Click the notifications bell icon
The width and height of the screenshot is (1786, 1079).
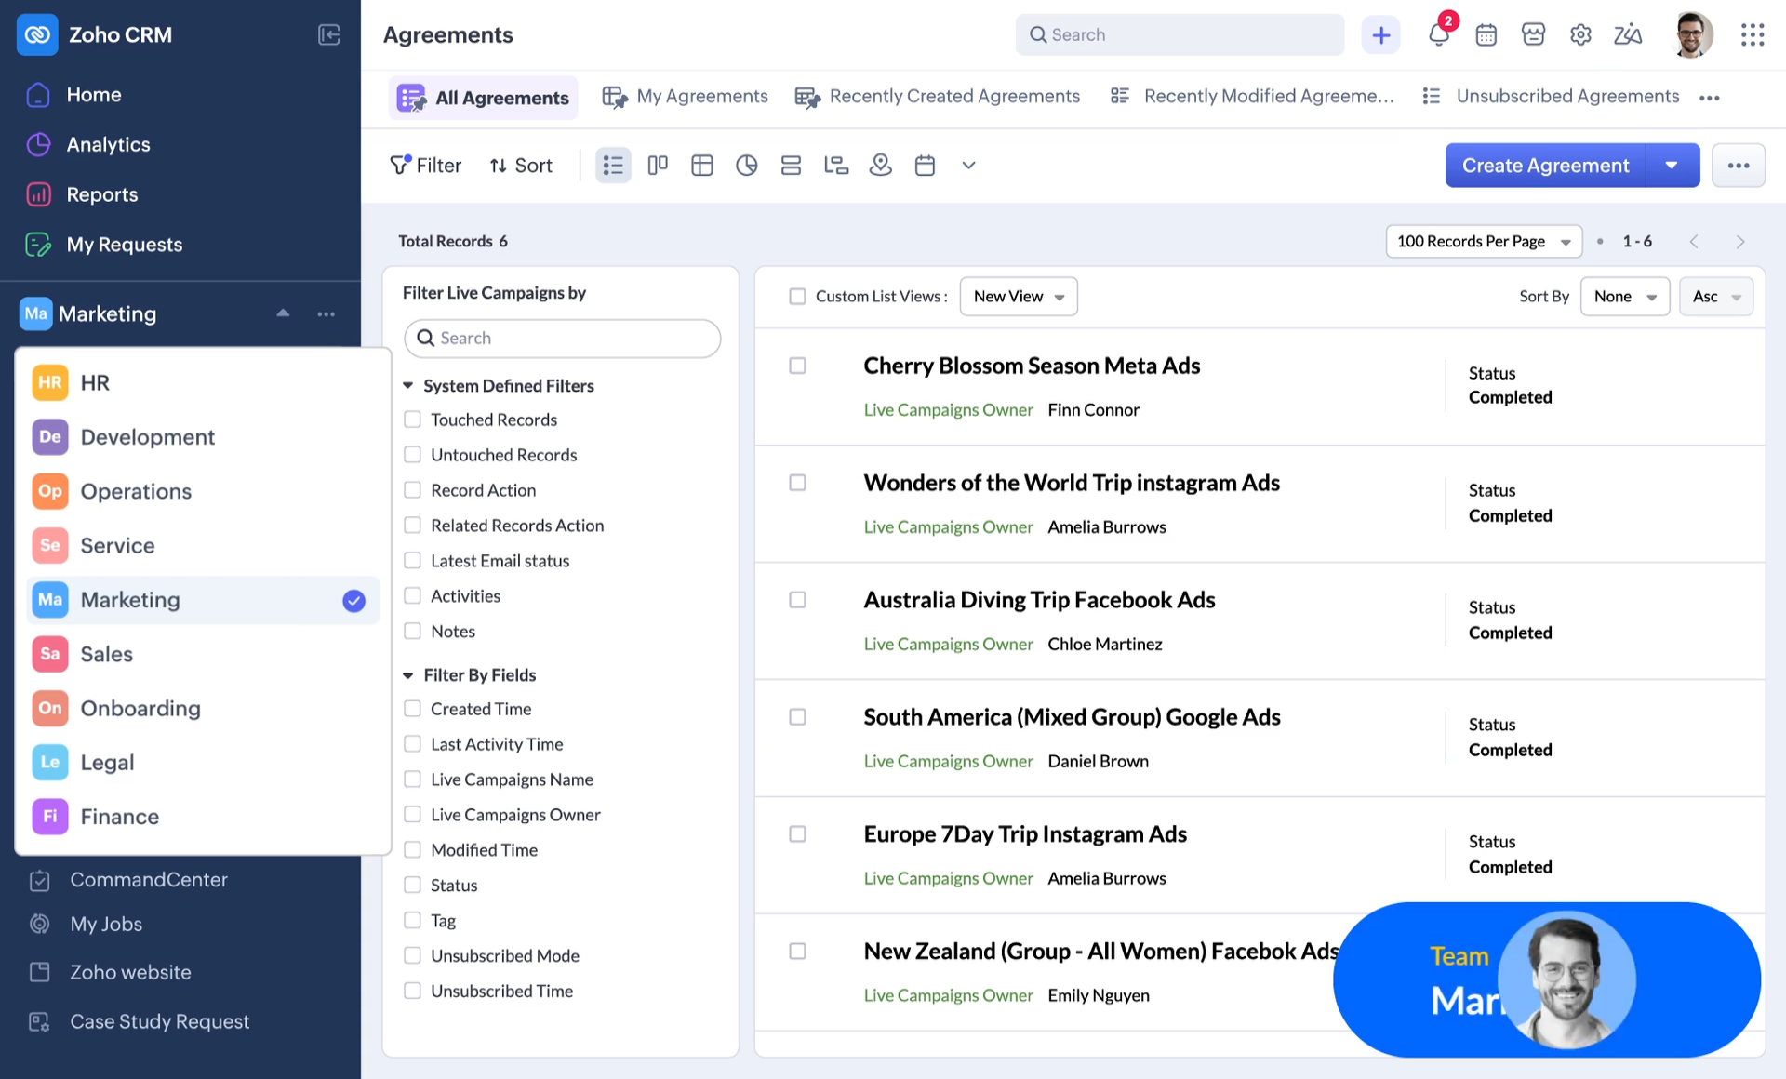pyautogui.click(x=1438, y=35)
